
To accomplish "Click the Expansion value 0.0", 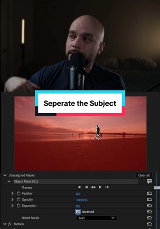I will pos(78,206).
